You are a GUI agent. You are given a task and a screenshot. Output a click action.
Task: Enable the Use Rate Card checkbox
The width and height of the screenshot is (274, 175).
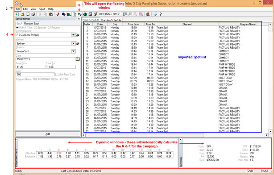pos(57,75)
